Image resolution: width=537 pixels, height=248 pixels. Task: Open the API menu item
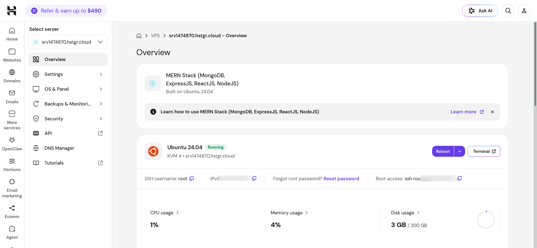[68, 133]
